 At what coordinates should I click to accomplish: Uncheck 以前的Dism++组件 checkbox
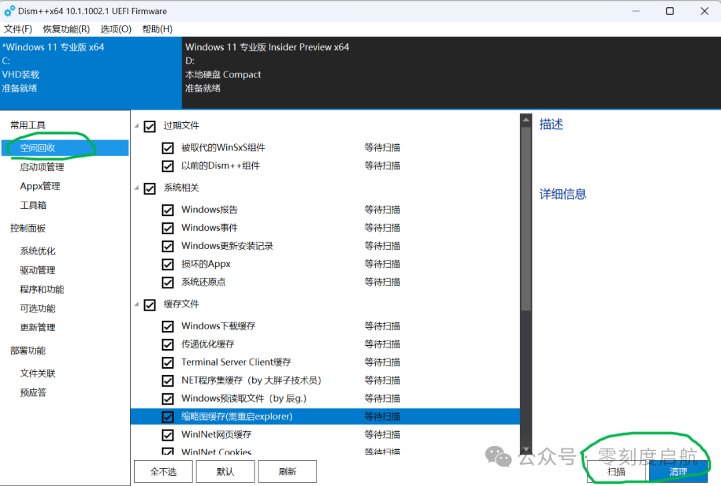[x=168, y=166]
